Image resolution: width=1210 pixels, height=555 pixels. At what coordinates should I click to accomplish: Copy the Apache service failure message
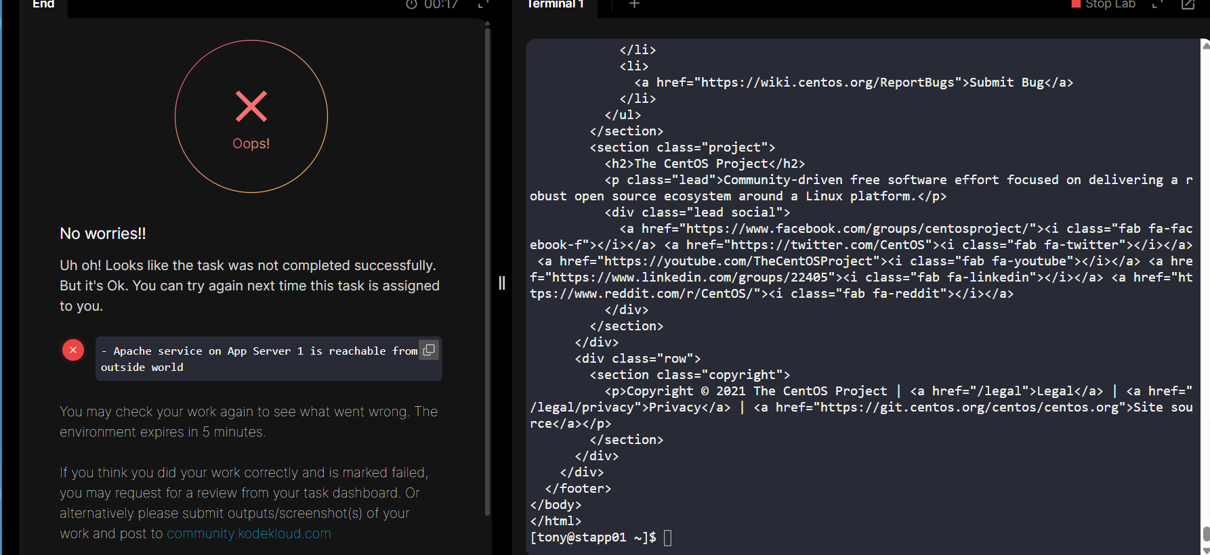pyautogui.click(x=429, y=350)
